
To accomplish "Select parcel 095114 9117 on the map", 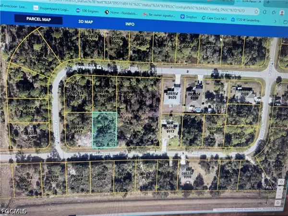I will [x=78, y=130].
